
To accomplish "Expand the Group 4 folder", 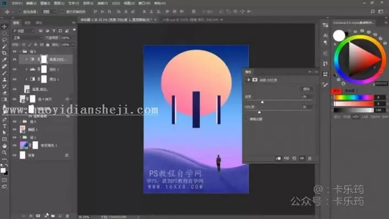I will coord(21,121).
